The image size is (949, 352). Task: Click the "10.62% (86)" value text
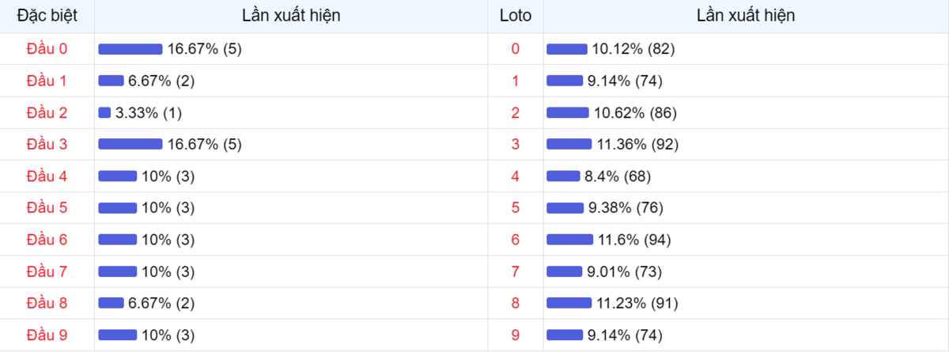[635, 112]
